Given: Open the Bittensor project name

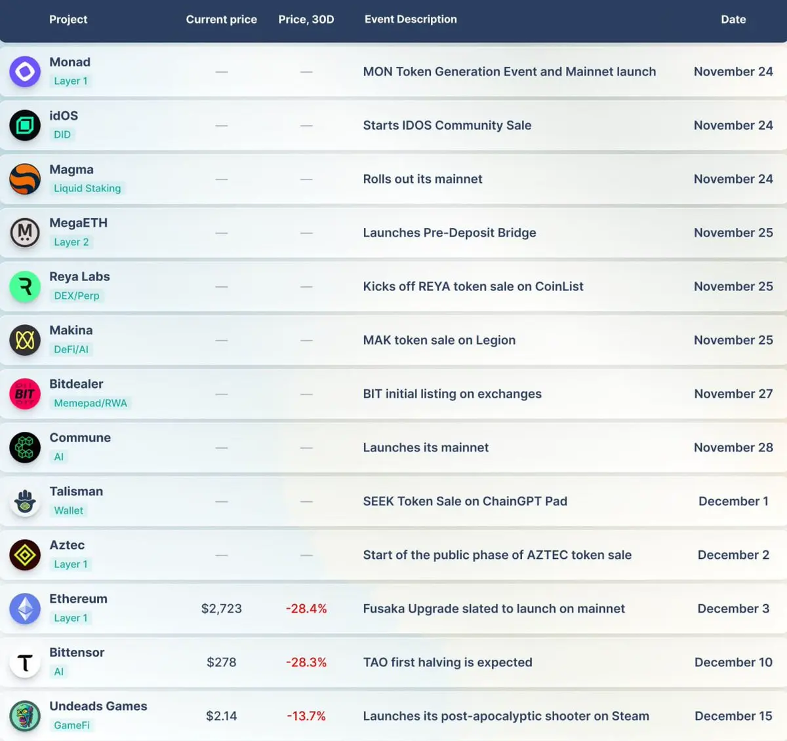Looking at the screenshot, I should [77, 653].
